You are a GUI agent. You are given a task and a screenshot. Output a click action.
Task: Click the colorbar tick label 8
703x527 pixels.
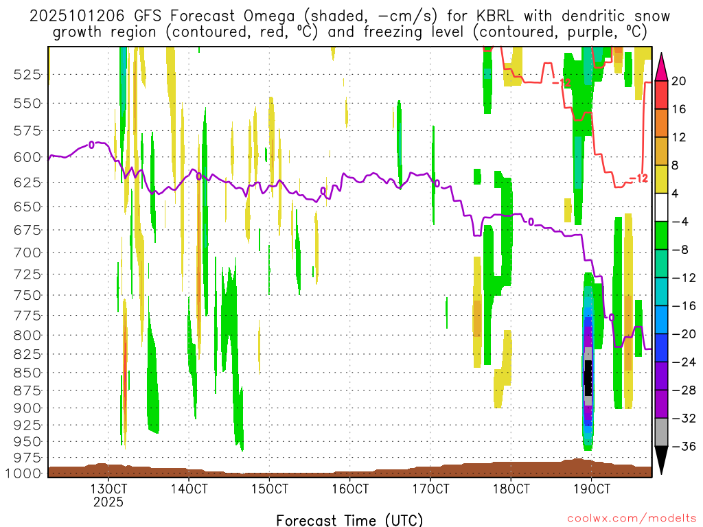[676, 165]
